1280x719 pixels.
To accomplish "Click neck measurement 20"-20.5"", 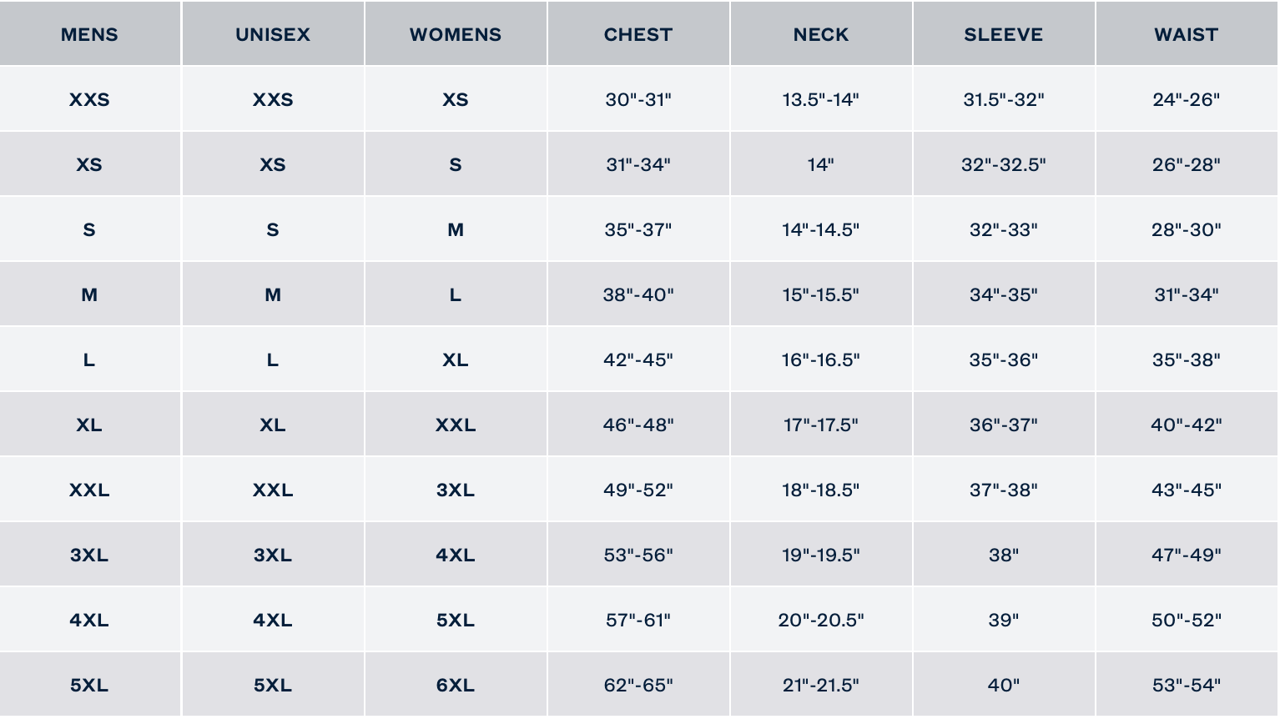I will pos(821,620).
